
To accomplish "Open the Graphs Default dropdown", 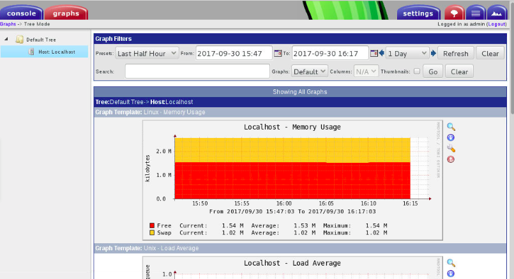I will pyautogui.click(x=310, y=72).
